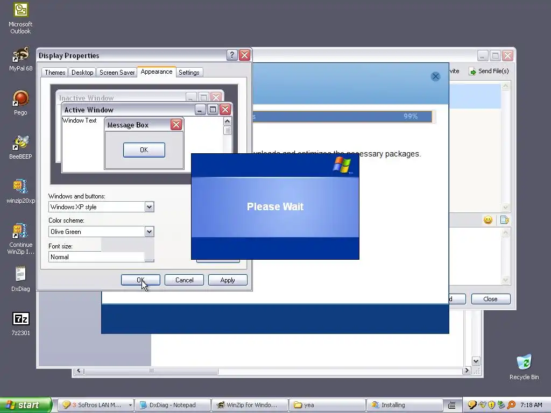Click the Close button in messenger window
This screenshot has width=551, height=413.
491,299
